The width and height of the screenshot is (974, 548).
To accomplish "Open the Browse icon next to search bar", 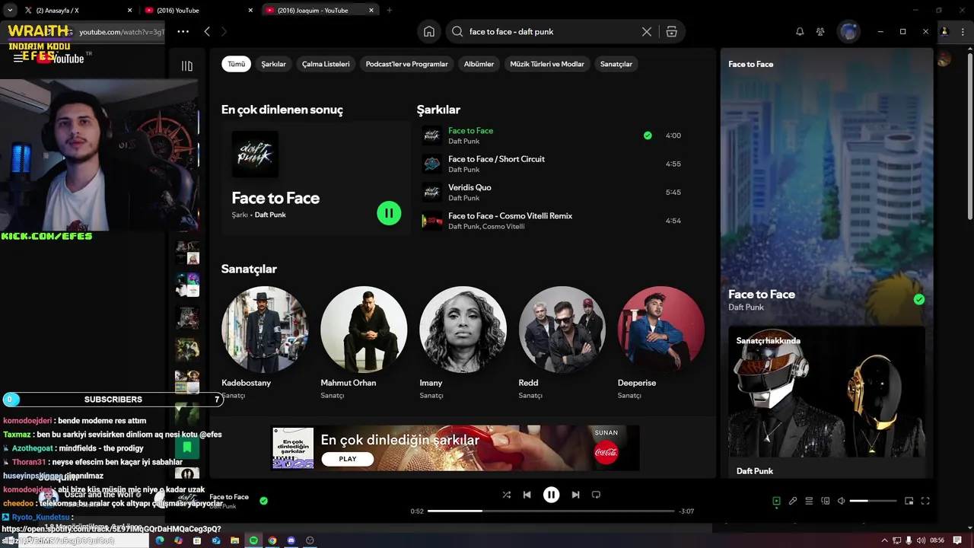I will point(671,31).
